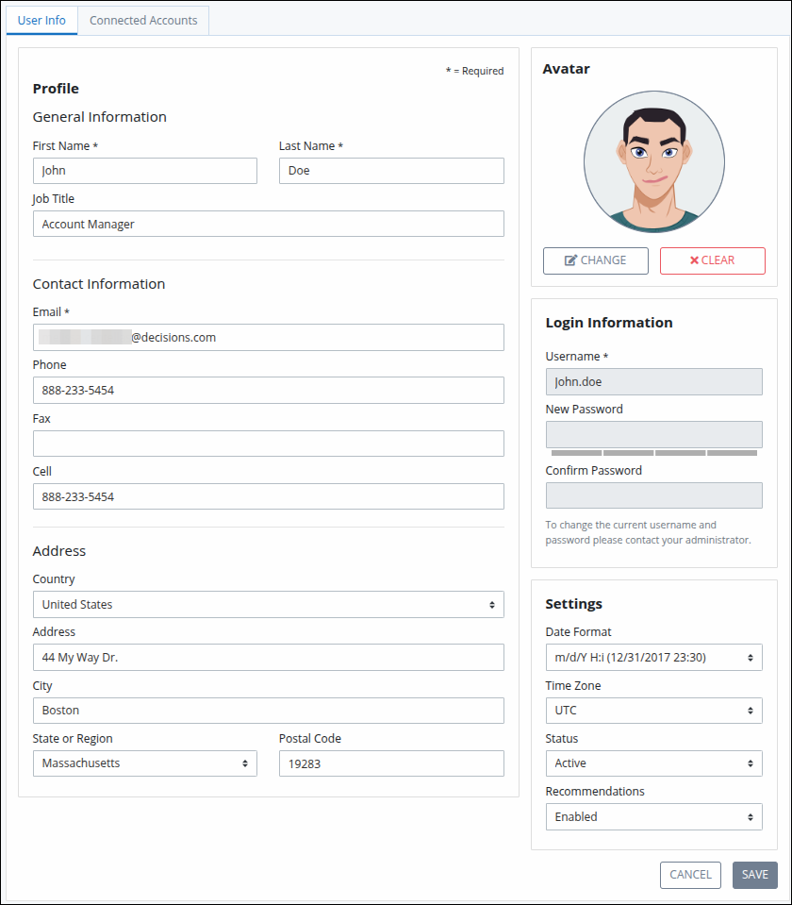This screenshot has height=905, width=792.
Task: Click the password strength meter bar
Action: pyautogui.click(x=653, y=453)
